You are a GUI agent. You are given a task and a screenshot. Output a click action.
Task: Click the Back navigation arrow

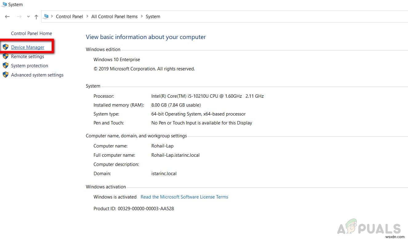coord(7,17)
